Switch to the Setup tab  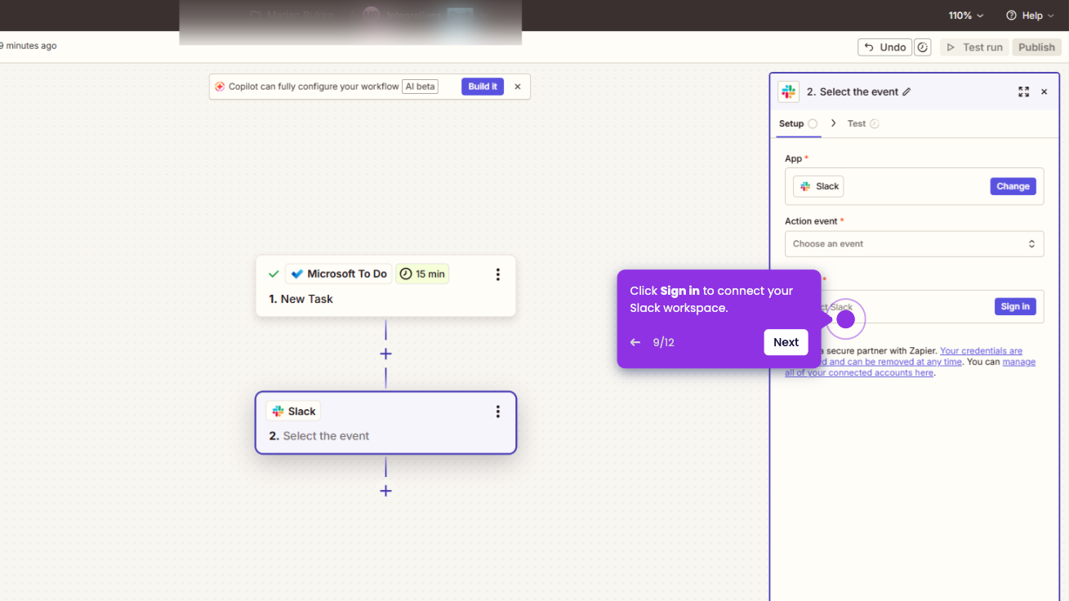[798, 124]
